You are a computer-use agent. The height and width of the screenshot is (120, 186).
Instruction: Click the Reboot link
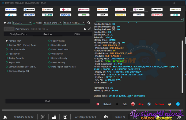point(107,104)
